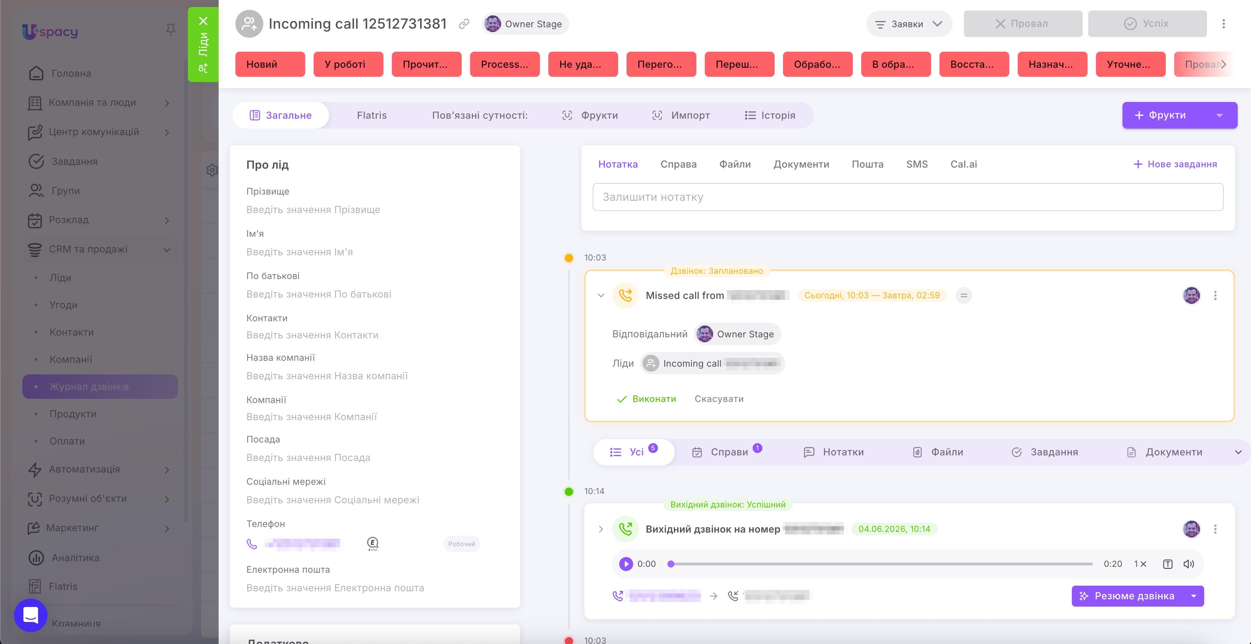The height and width of the screenshot is (644, 1251).
Task: Play the outgoing call recording
Action: pos(625,564)
